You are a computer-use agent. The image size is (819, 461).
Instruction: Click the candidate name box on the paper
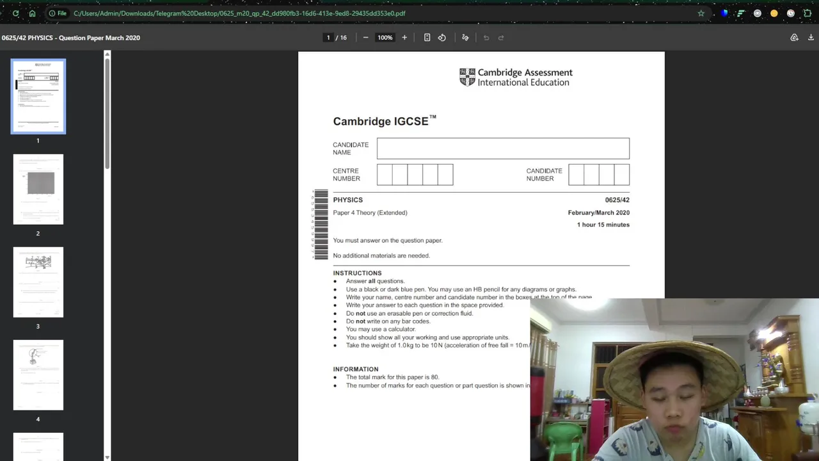503,149
